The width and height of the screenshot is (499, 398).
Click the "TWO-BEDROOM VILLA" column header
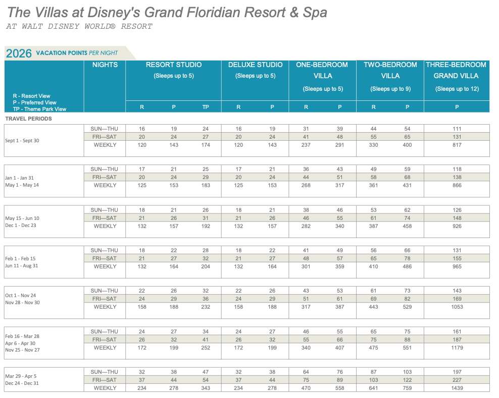(390, 70)
